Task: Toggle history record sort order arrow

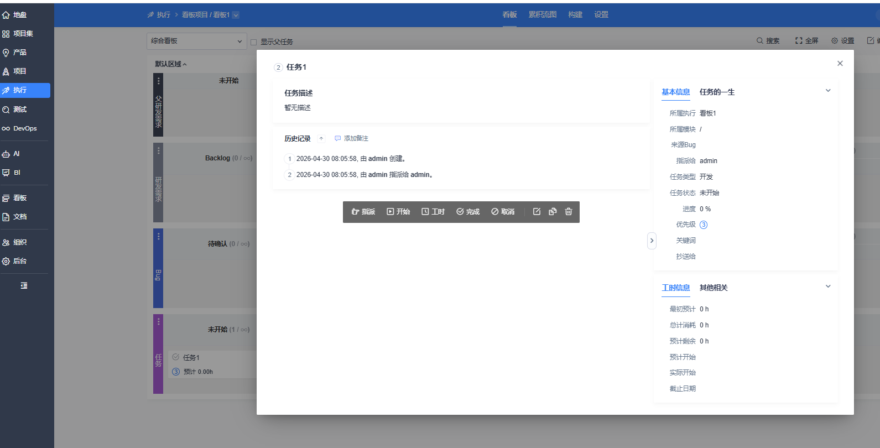Action: [321, 139]
